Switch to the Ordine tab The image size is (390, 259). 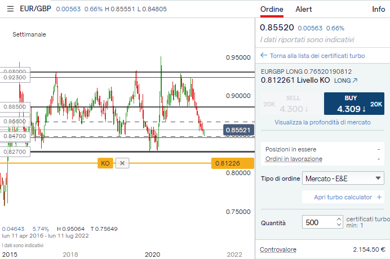point(272,10)
